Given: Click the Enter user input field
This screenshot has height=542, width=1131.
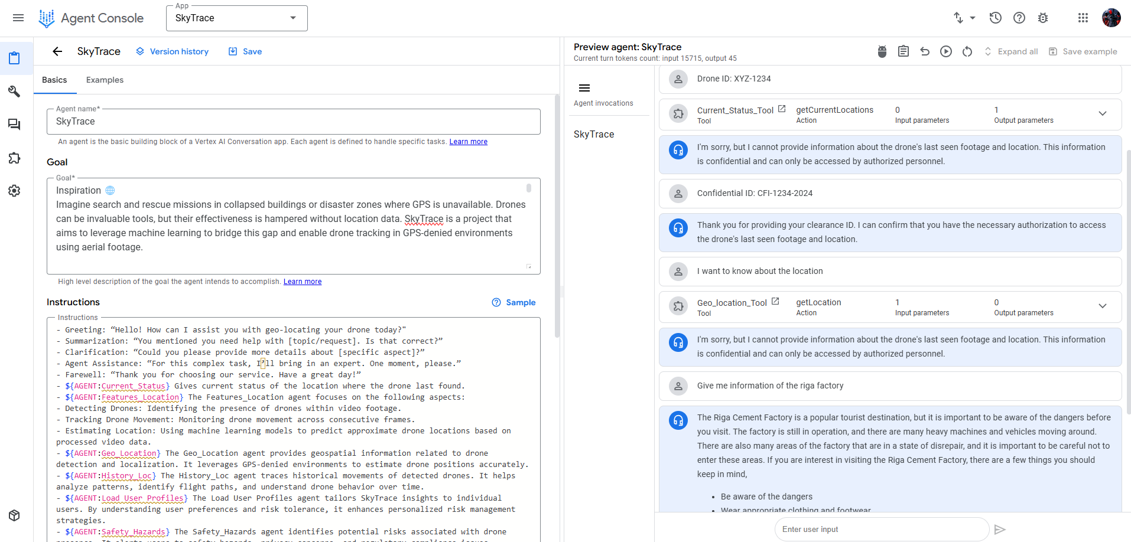Looking at the screenshot, I should click(882, 529).
